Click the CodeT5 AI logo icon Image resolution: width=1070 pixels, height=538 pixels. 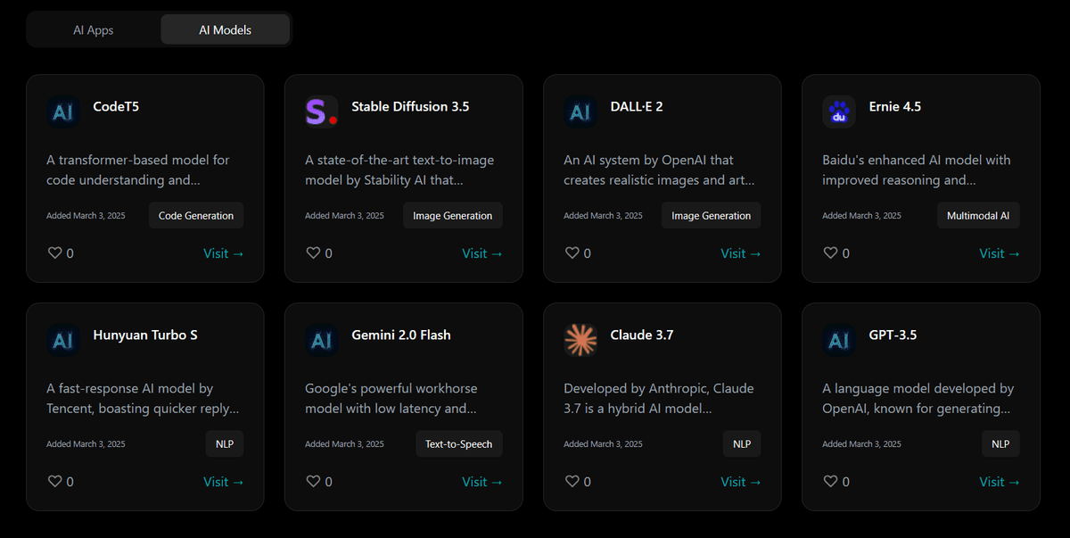click(x=62, y=112)
